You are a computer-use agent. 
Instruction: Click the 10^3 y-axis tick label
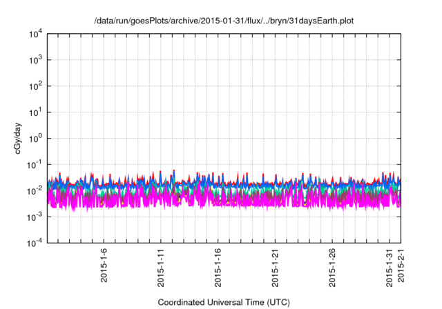coord(35,60)
